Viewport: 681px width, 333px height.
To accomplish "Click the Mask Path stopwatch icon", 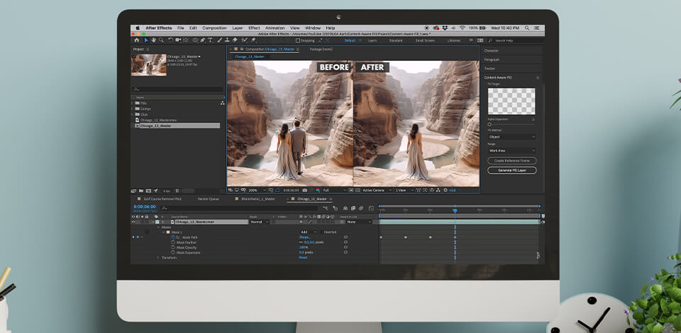I will 172,237.
